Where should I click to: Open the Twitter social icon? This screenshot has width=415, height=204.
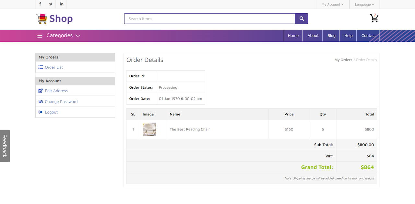pos(51,4)
